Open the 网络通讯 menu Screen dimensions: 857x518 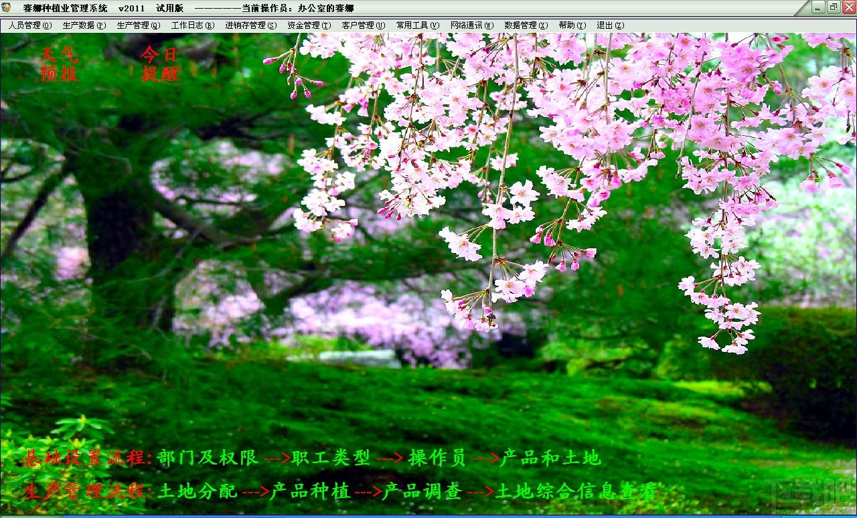(472, 25)
